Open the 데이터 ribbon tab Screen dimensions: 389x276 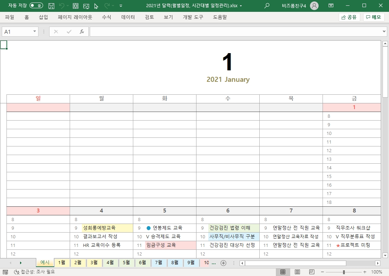(128, 17)
